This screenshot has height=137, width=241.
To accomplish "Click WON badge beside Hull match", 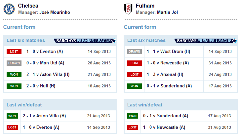I will click(x=14, y=86).
